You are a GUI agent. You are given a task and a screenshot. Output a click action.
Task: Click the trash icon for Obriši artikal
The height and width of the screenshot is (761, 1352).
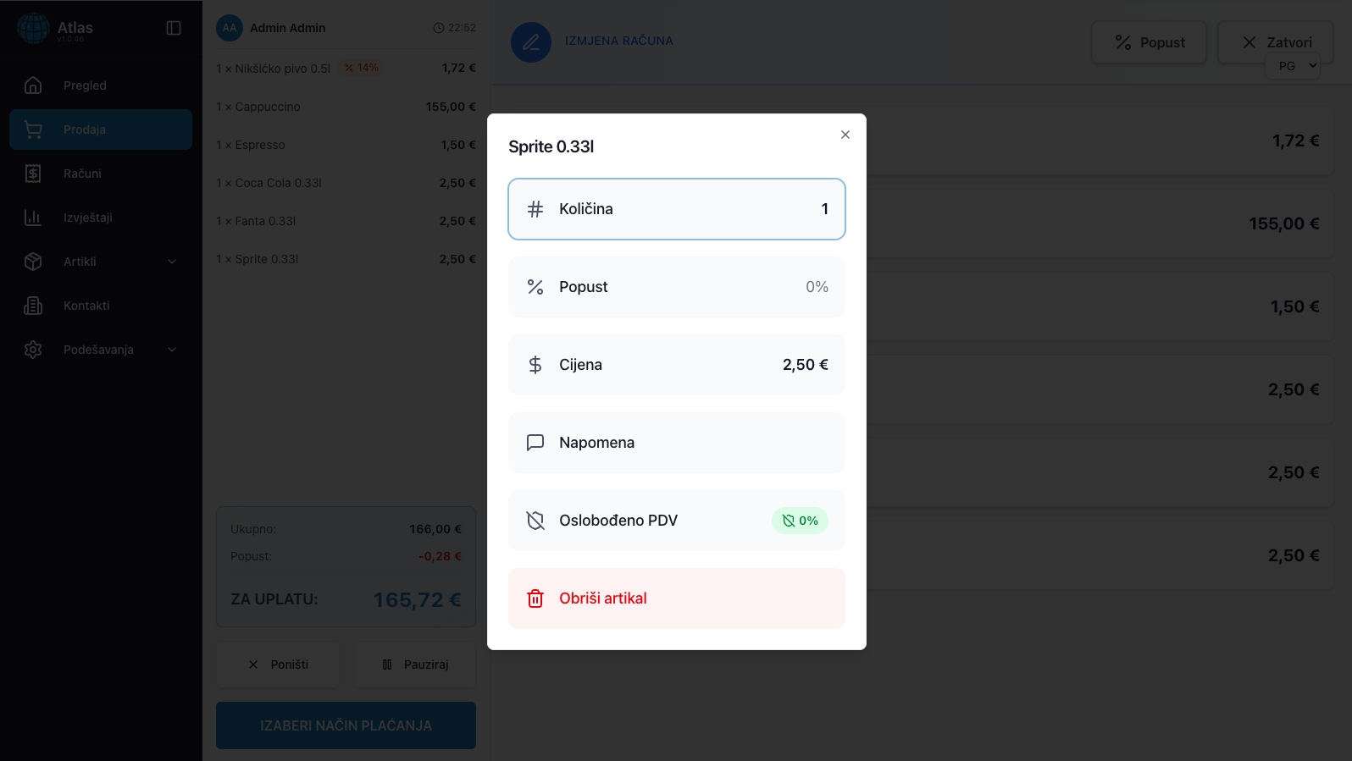(x=535, y=598)
